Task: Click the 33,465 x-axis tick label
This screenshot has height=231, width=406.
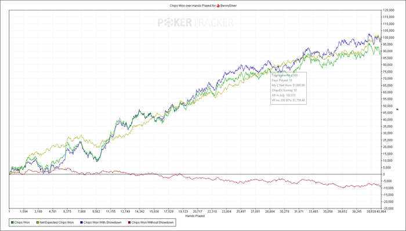Action: point(314,212)
